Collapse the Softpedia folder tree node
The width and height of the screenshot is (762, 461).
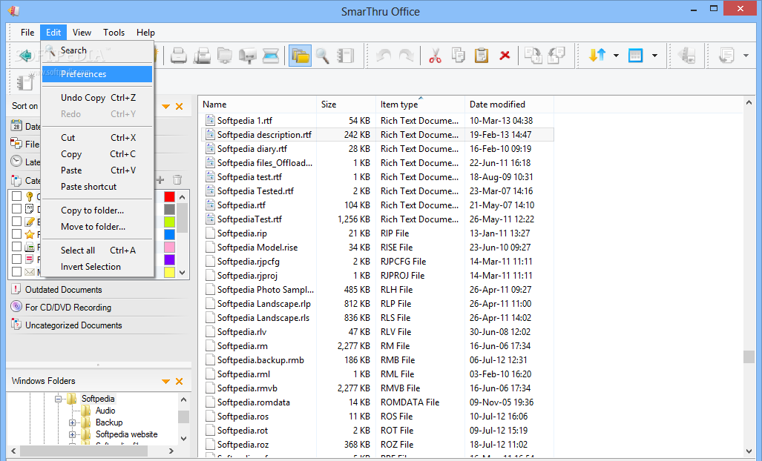point(59,399)
